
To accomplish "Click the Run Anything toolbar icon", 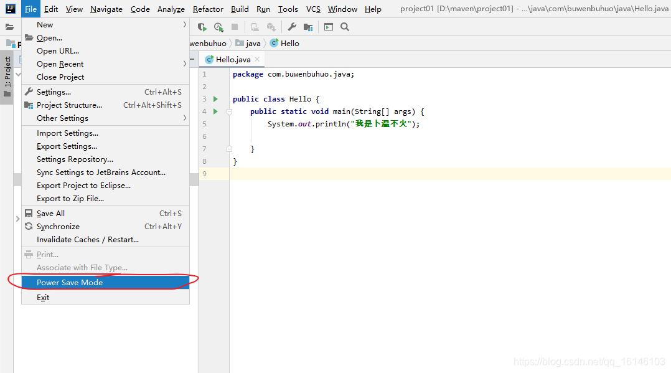I will click(328, 27).
